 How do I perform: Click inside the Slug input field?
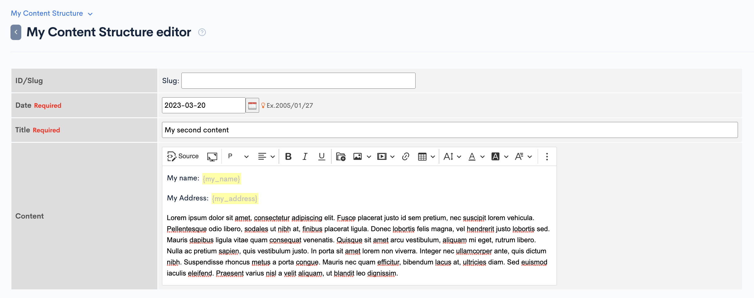(x=298, y=80)
